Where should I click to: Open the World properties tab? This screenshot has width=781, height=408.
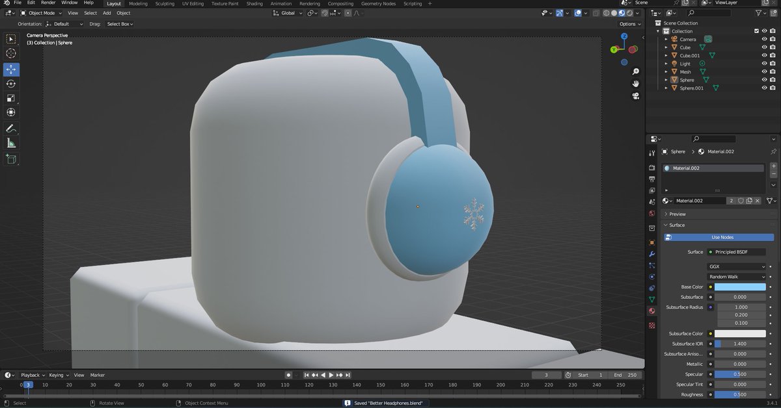point(652,214)
